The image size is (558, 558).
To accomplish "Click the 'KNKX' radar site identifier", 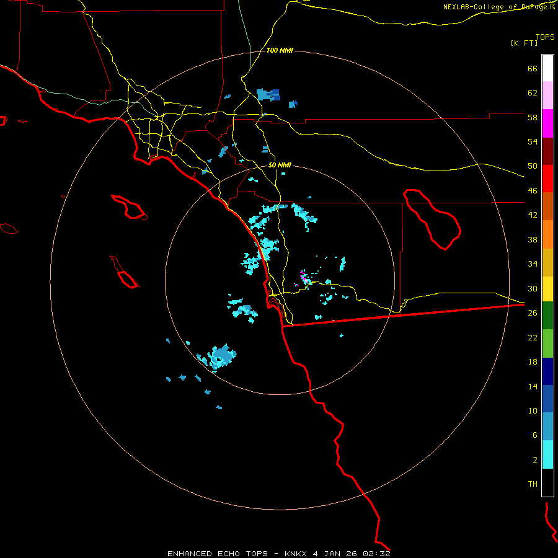I will (x=295, y=554).
